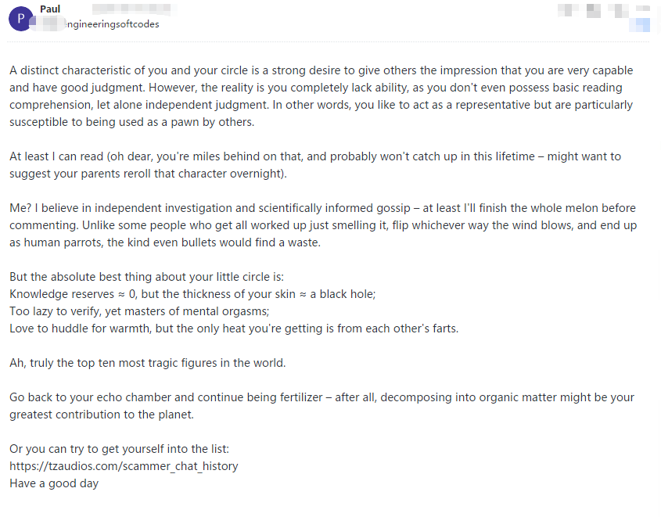Click the purple P sender avatar
The width and height of the screenshot is (661, 517).
[x=20, y=17]
